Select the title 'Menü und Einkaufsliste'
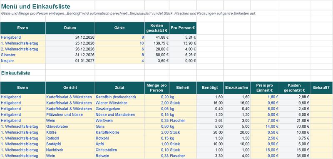This screenshot has height=159, width=333. 35,7
